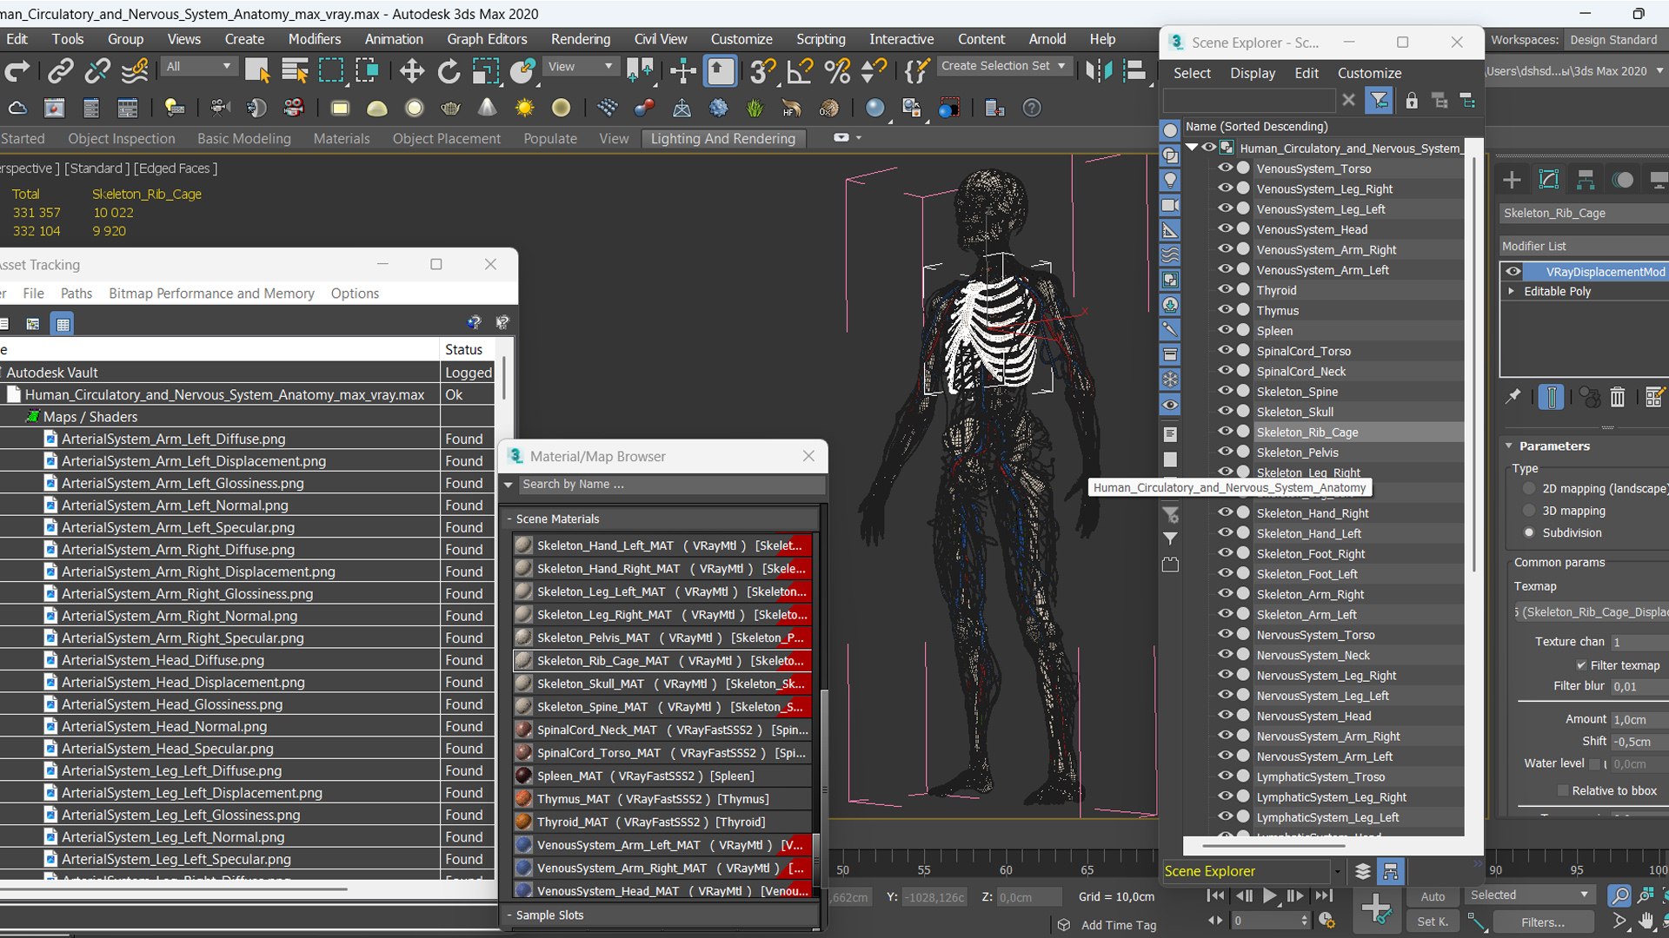This screenshot has width=1669, height=938.
Task: Open the Hierarchy panel tab
Action: point(1586,180)
